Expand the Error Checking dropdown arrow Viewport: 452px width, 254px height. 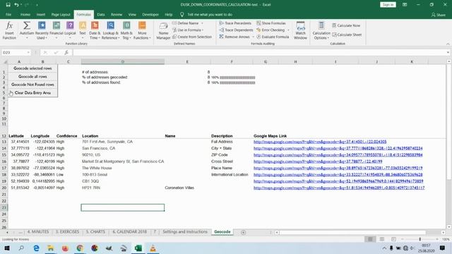(288, 30)
